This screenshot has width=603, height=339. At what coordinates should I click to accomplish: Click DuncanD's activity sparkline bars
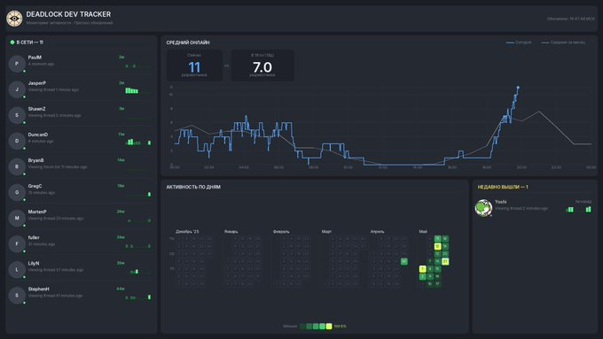point(138,142)
